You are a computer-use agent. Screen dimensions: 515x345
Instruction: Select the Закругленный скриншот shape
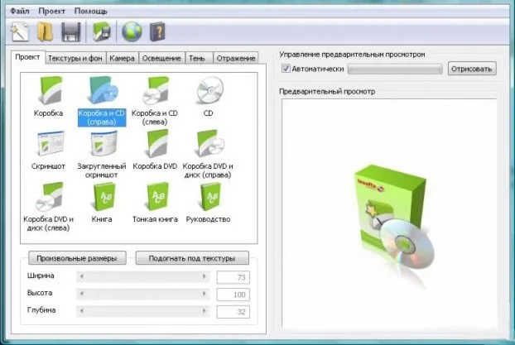click(x=102, y=154)
